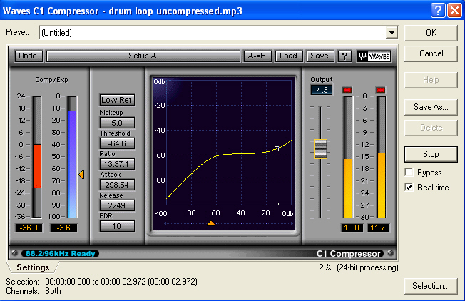Image resolution: width=465 pixels, height=301 pixels.
Task: Select the PDR value 10 field
Action: pos(117,226)
